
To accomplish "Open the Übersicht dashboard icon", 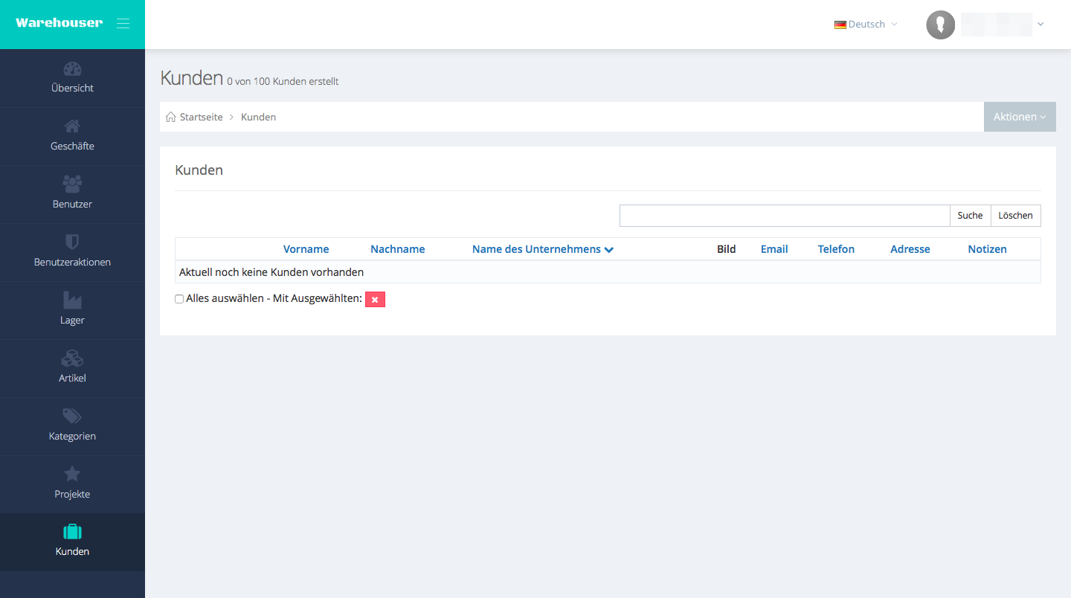I will coord(72,69).
